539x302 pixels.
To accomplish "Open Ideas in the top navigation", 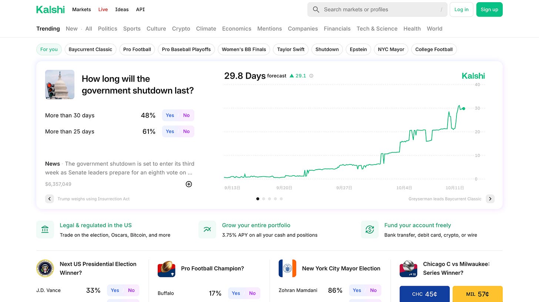I will tap(122, 10).
